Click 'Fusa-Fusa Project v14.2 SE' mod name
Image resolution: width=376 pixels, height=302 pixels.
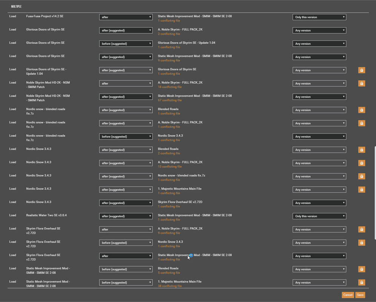(45, 16)
